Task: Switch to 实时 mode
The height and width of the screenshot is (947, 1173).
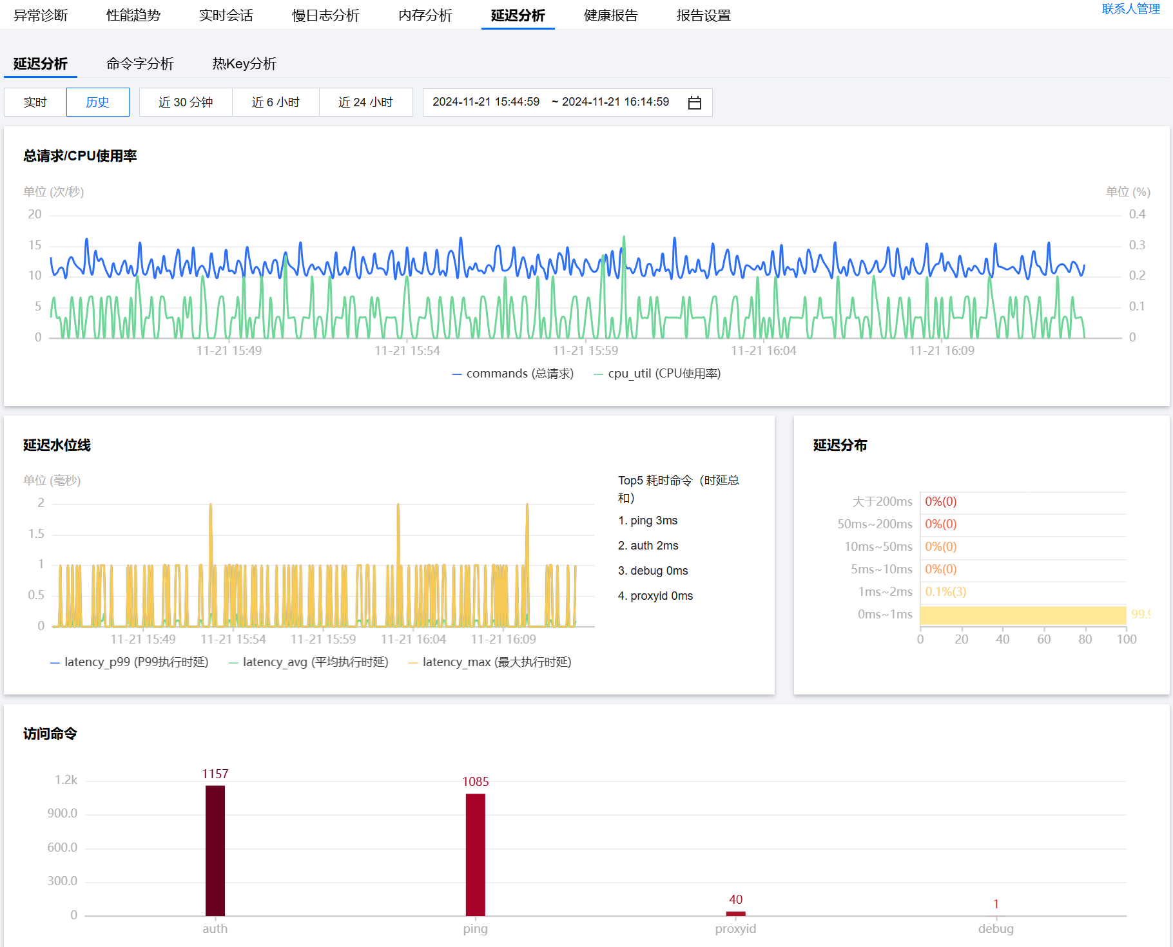Action: click(35, 102)
